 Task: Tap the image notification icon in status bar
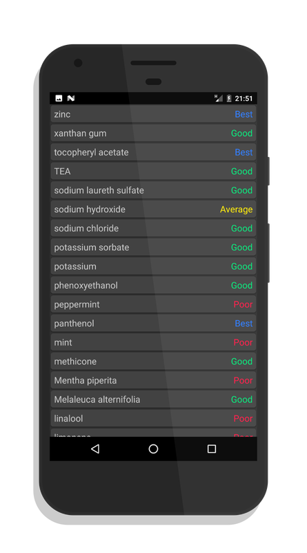pyautogui.click(x=59, y=98)
